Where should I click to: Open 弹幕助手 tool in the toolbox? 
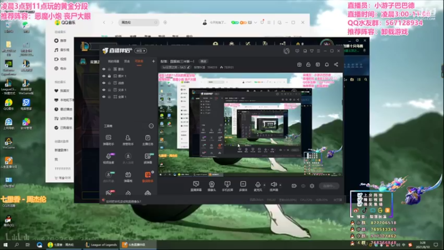108,140
